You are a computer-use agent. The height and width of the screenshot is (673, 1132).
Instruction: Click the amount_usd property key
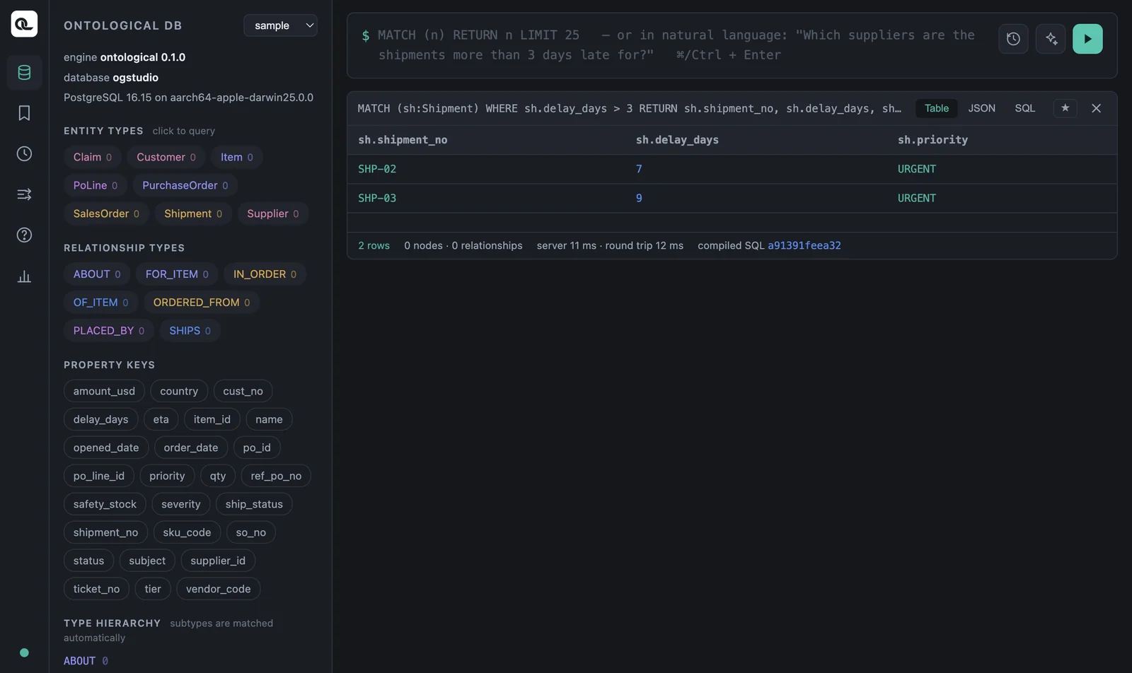coord(104,391)
